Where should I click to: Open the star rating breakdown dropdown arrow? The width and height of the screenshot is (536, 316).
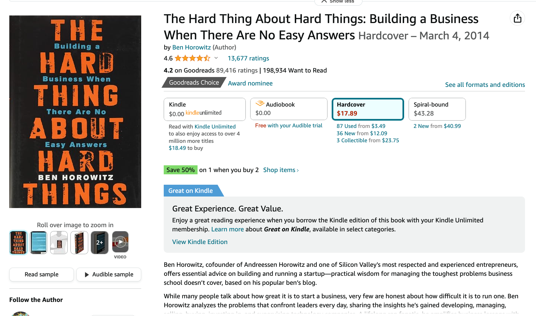216,58
